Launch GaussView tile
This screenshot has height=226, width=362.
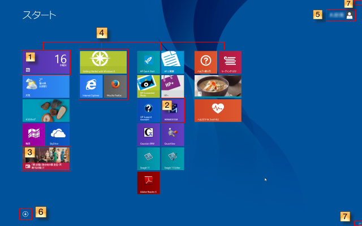173,134
